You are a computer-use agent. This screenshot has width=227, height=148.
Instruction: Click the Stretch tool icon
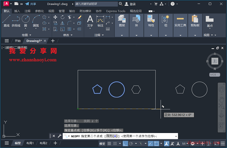(x=55, y=29)
